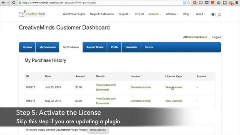Open the Profile tab
Viewport: 240px width, 135px height.
tap(114, 47)
